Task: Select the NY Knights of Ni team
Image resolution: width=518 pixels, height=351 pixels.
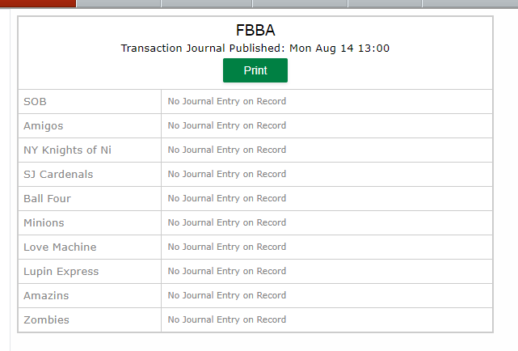Action: pos(67,150)
